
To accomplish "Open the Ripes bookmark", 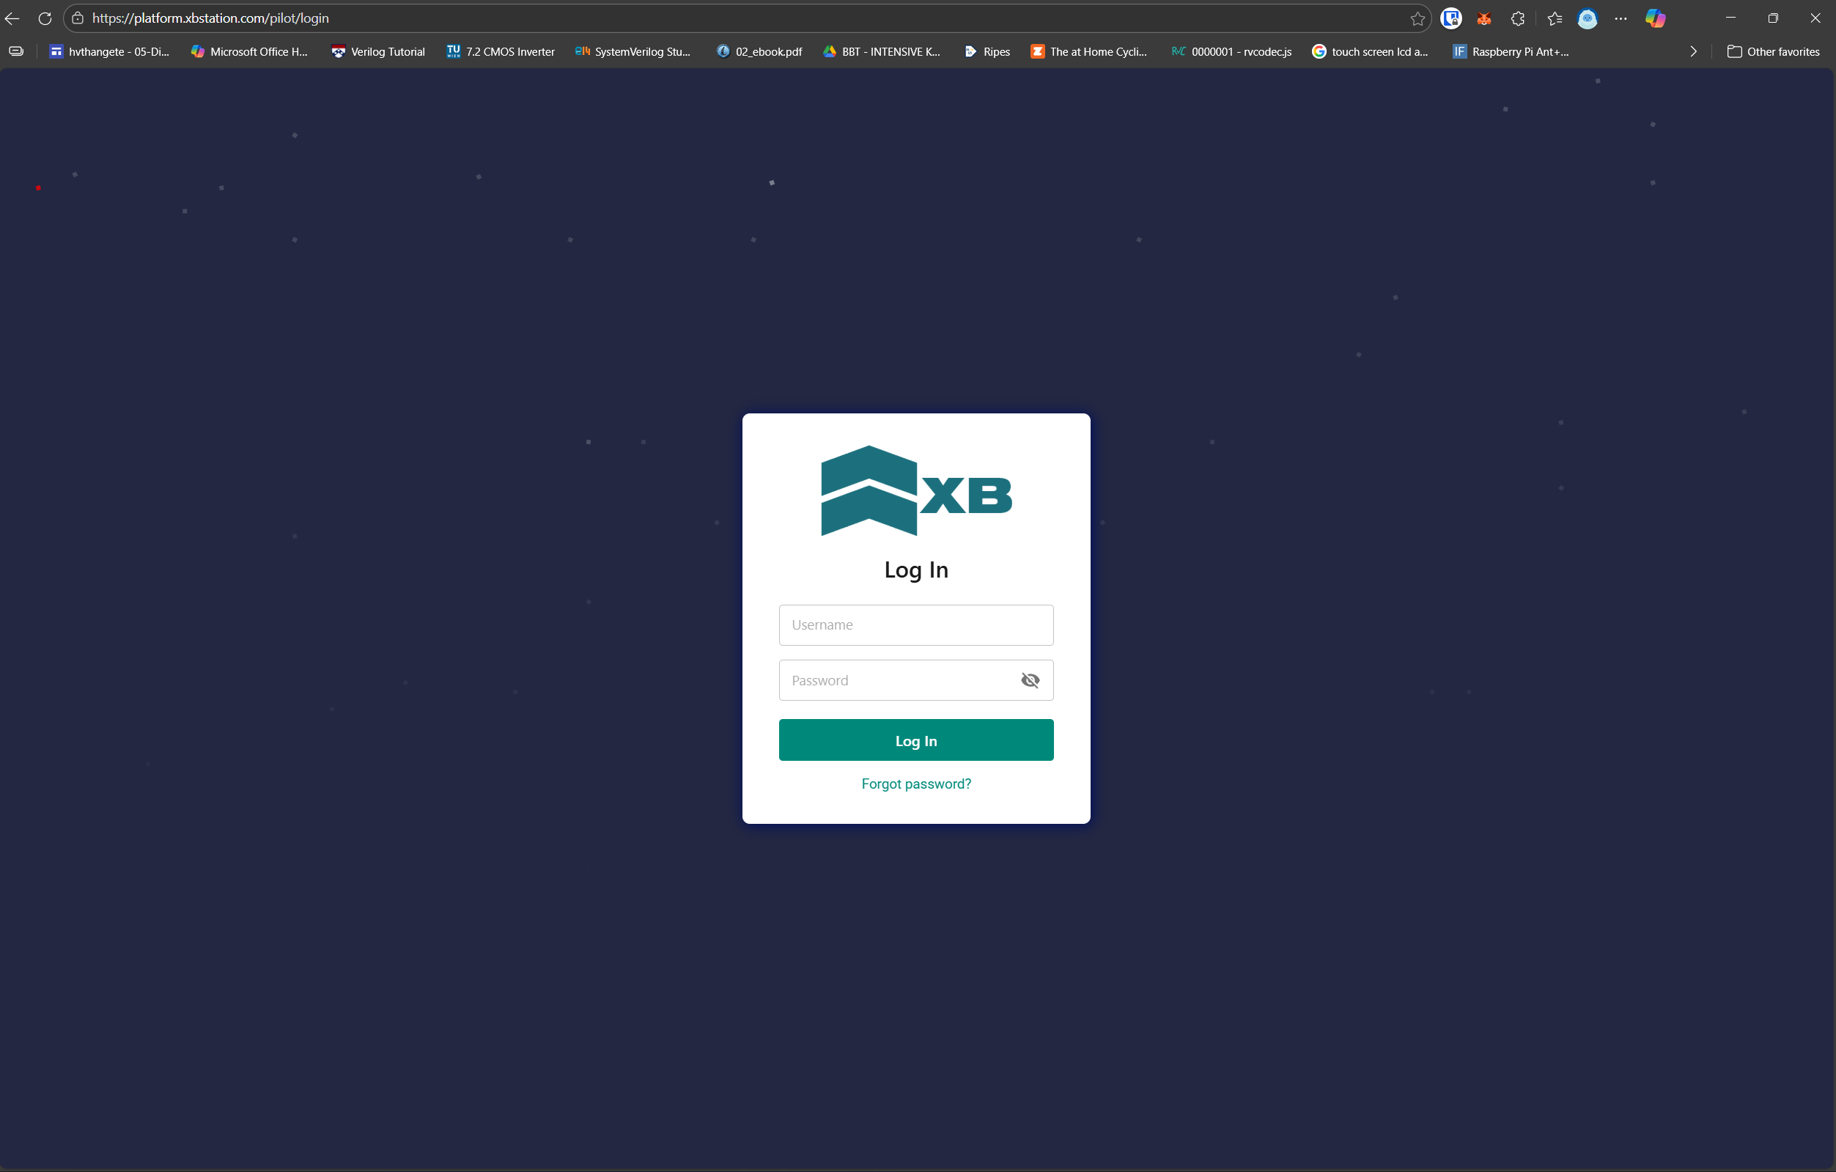I will [987, 51].
